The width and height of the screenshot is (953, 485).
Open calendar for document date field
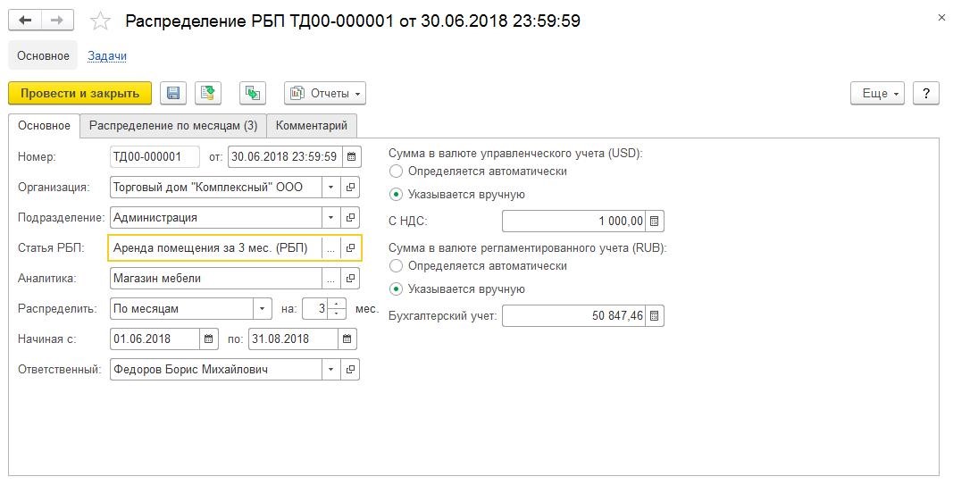tap(351, 157)
